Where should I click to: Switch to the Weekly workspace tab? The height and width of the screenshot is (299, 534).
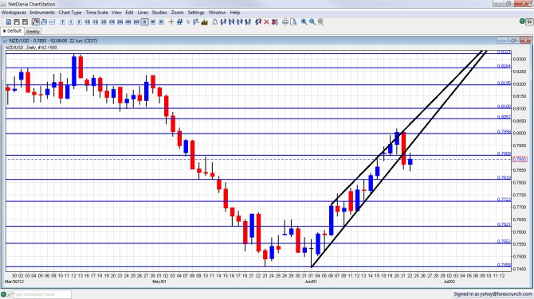coord(33,31)
